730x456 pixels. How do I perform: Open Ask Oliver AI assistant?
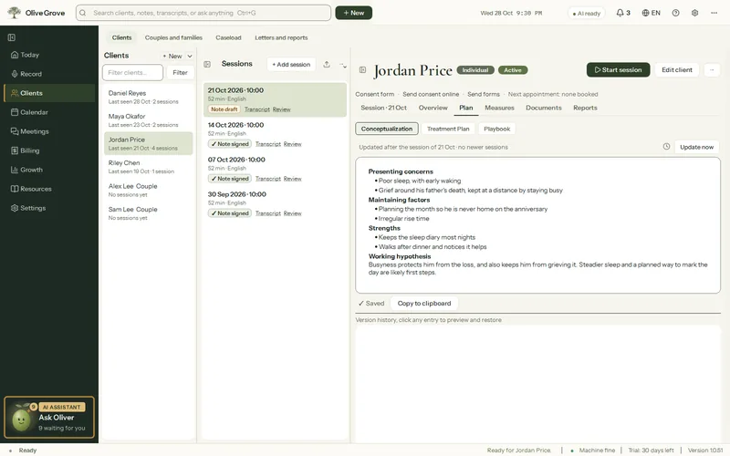point(49,418)
